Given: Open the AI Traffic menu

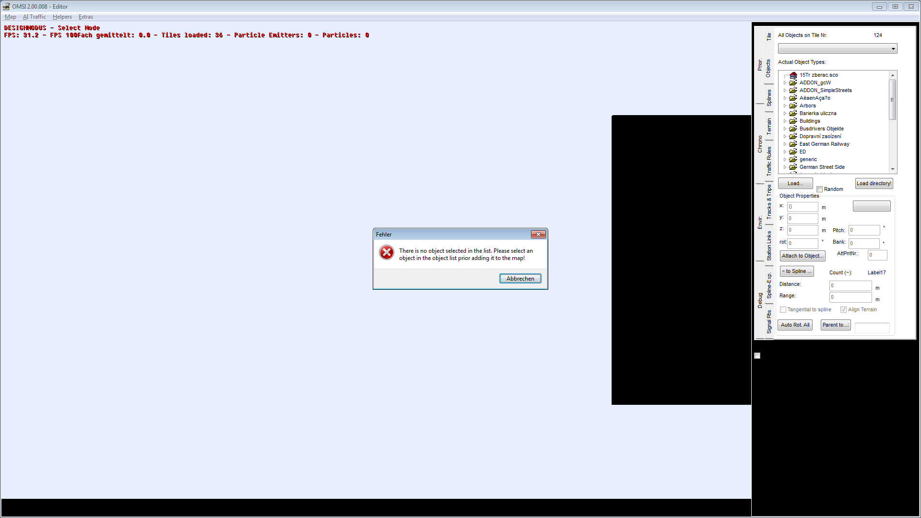Looking at the screenshot, I should (x=35, y=17).
